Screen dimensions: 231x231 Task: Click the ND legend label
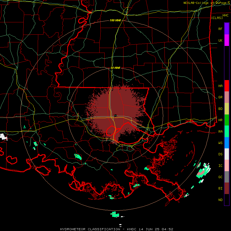tap(220, 200)
